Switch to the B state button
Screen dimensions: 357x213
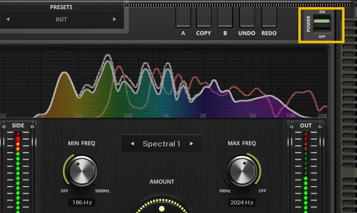(x=225, y=18)
